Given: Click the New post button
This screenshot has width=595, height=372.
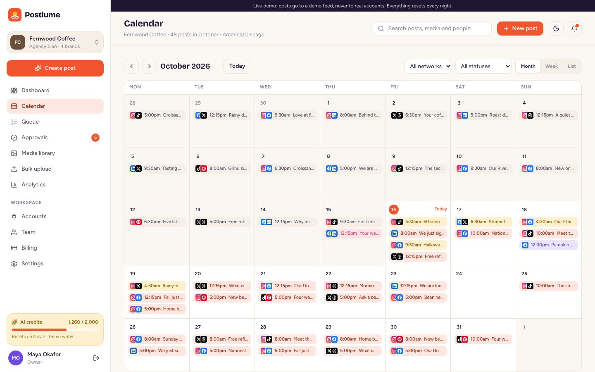Looking at the screenshot, I should click(x=520, y=29).
